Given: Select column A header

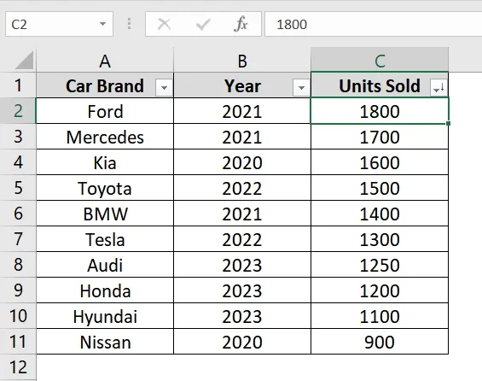Looking at the screenshot, I should [105, 61].
